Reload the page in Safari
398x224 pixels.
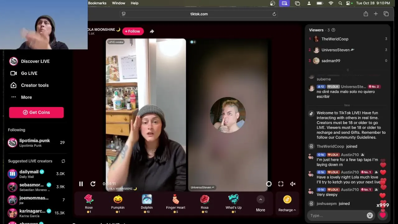(274, 14)
